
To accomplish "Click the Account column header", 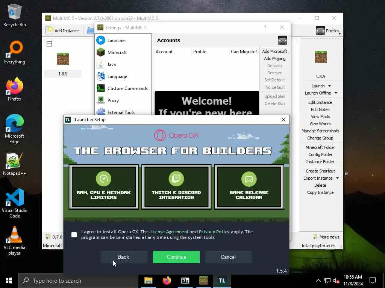I will point(173,52).
